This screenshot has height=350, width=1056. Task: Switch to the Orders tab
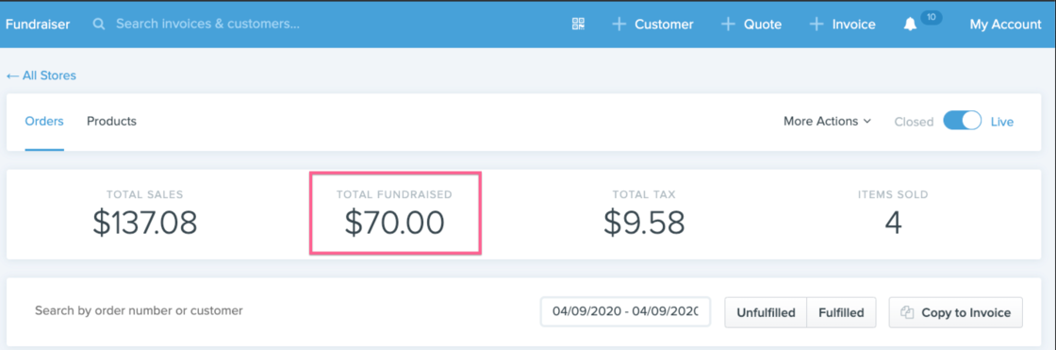[44, 122]
